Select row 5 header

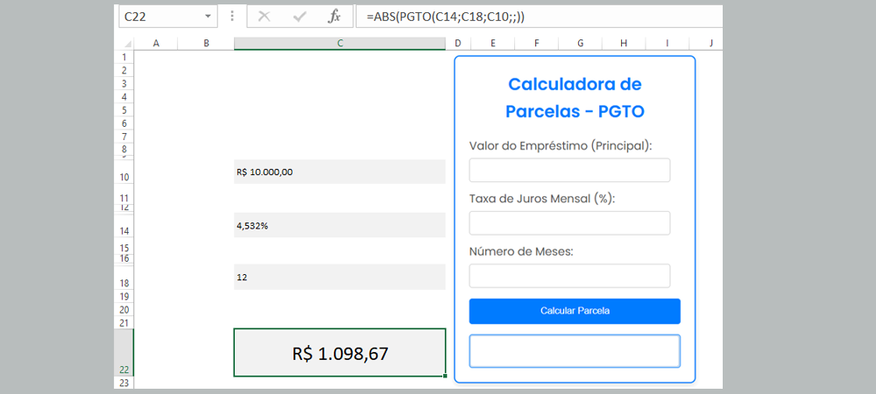124,110
